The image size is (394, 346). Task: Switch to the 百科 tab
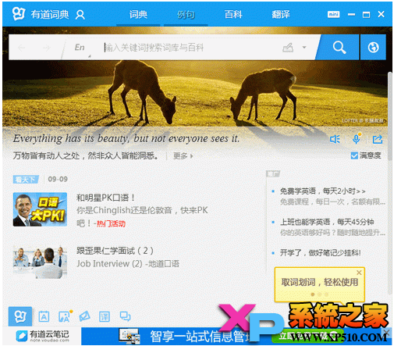[233, 15]
